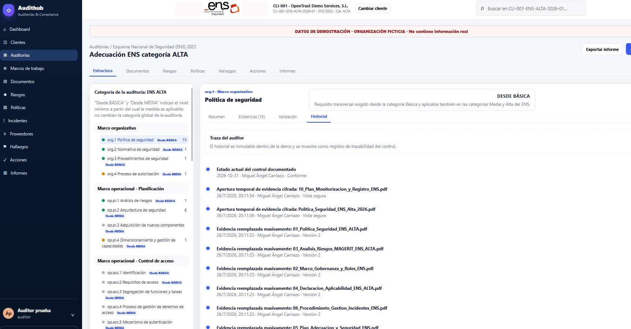Viewport: 631px width, 329px height.
Task: Open the Marcos de trabajo sidebar link
Action: tap(39, 68)
